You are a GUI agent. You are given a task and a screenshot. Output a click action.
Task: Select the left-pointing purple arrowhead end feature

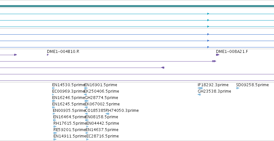click(x=163, y=68)
